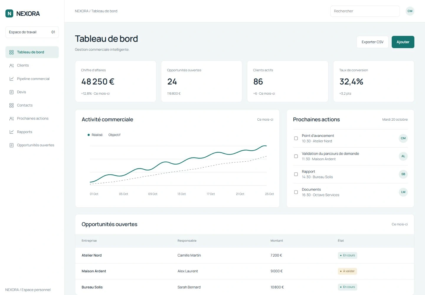Click the Clients actifs 86 card

[x=287, y=81]
